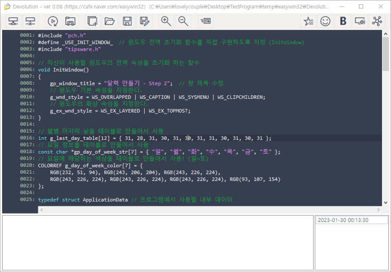Save the file with the floppy icon
Image resolution: width=391 pixels, height=272 pixels.
pos(127,21)
